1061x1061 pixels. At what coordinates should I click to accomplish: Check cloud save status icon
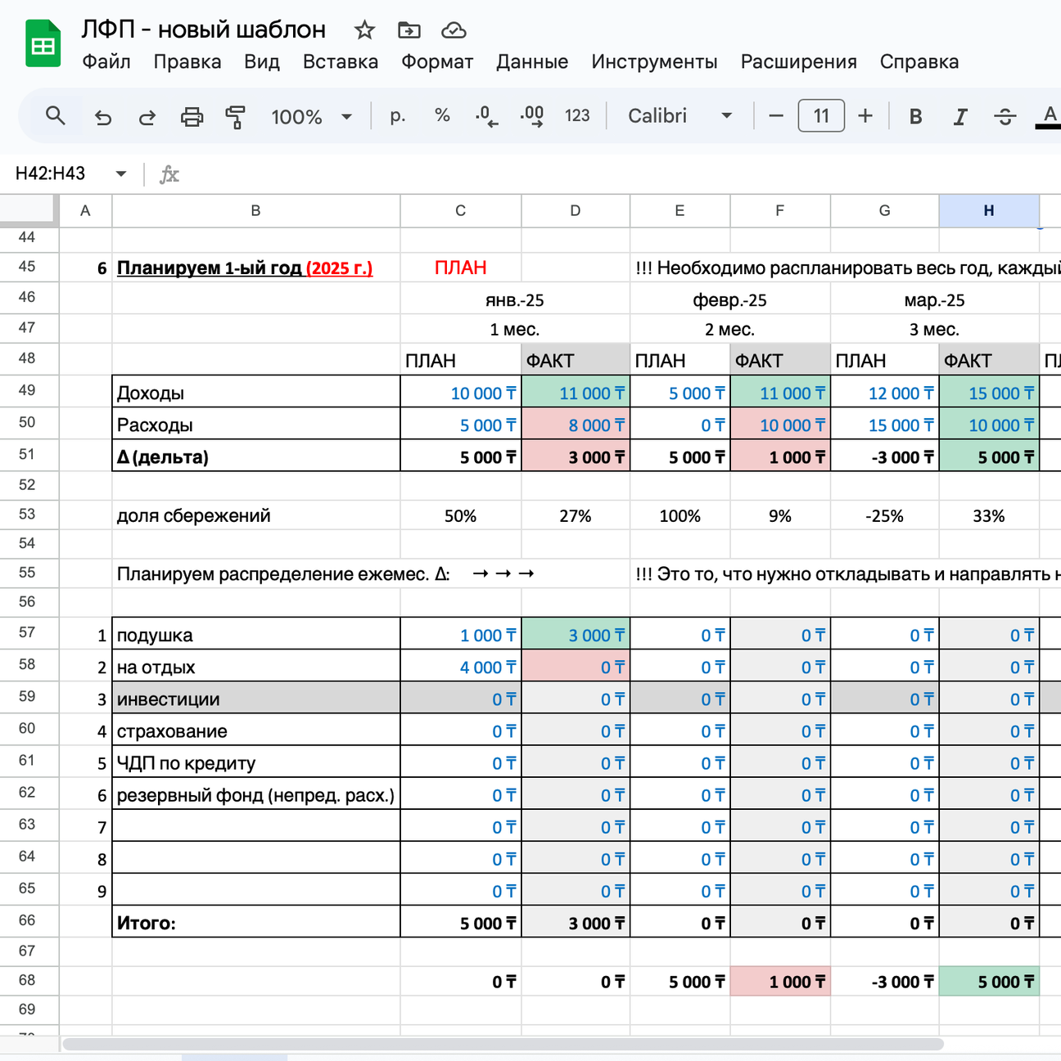coord(454,30)
